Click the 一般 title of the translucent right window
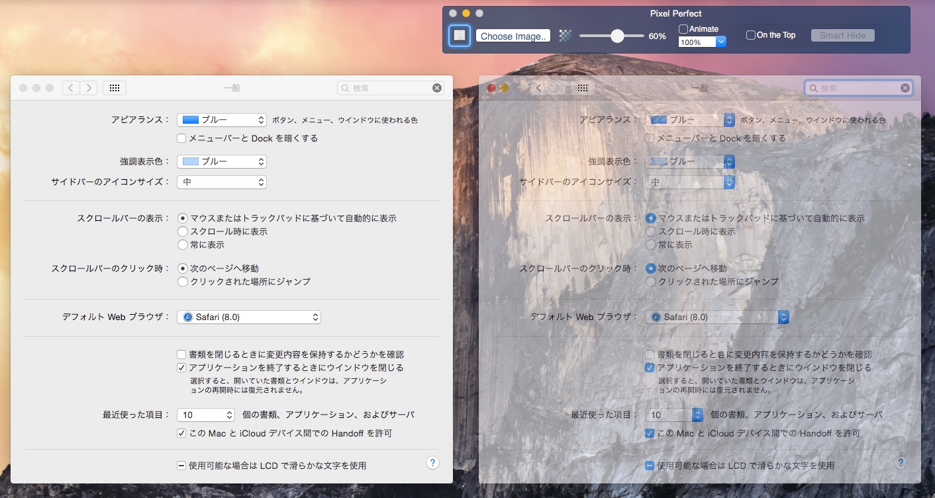This screenshot has width=935, height=498. [x=700, y=88]
